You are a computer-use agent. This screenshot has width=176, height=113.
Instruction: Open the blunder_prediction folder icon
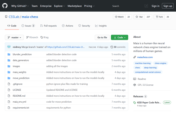[9, 54]
